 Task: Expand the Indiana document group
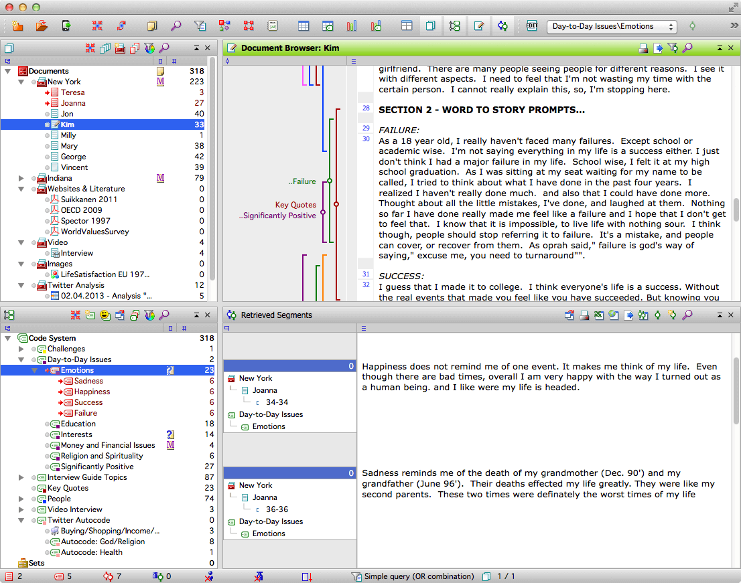tap(21, 178)
